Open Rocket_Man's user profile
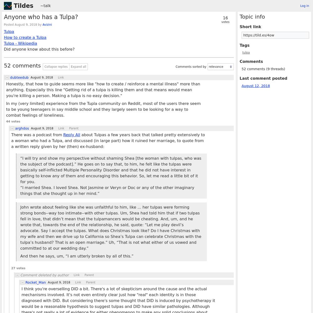This screenshot has height=313, width=313. click(x=36, y=282)
